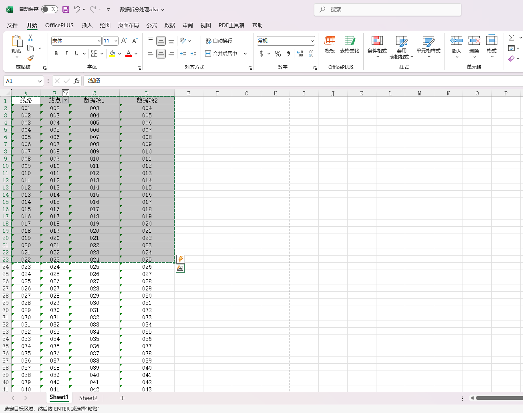Click the borders icon
Viewport: 523px width, 413px height.
95,53
